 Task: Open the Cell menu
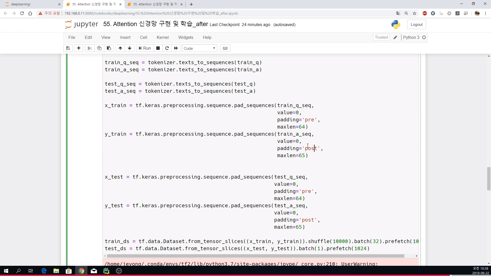pyautogui.click(x=143, y=37)
